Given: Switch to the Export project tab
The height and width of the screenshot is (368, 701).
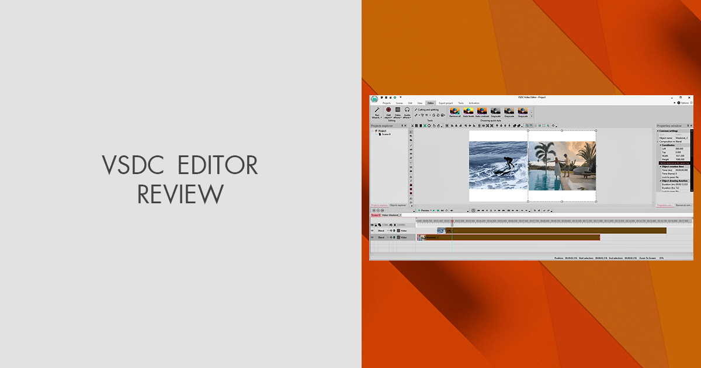Looking at the screenshot, I should coord(445,103).
